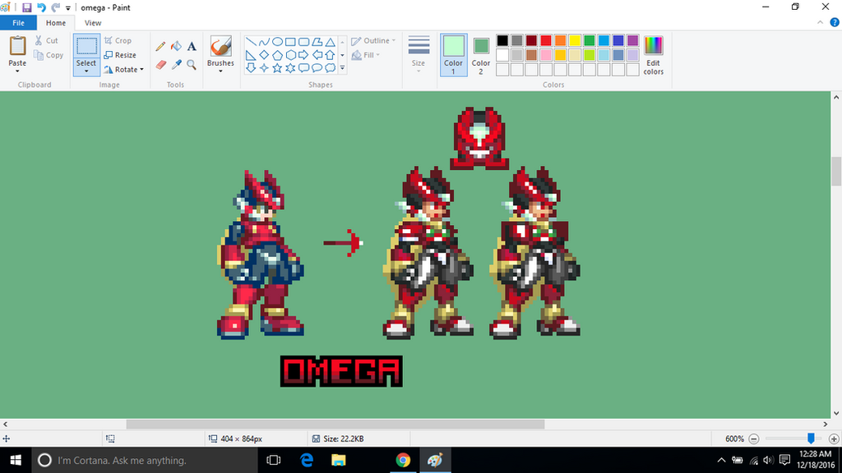Switch to the View tab
Image resolution: width=842 pixels, height=473 pixels.
(x=93, y=23)
